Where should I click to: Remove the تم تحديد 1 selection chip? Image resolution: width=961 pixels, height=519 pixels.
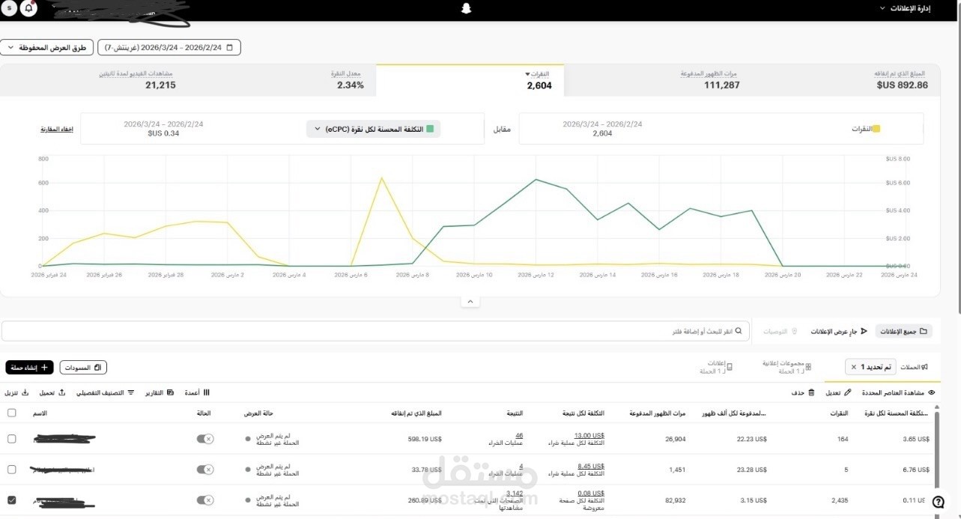(x=853, y=367)
